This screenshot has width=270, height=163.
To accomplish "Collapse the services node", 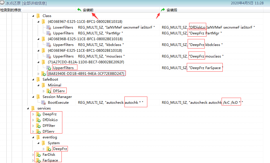I will 28,108.
